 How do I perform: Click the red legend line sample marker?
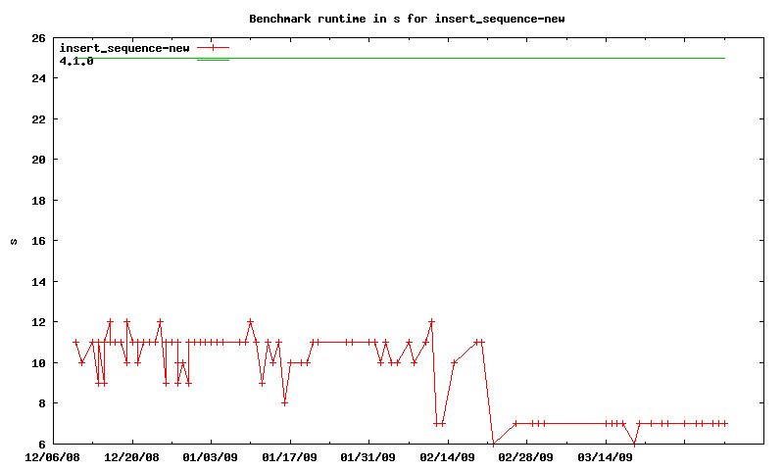[x=213, y=47]
